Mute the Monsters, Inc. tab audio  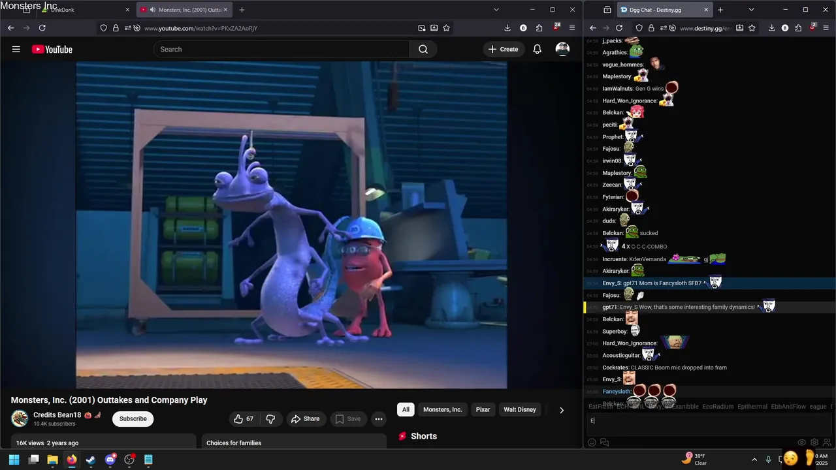coord(153,10)
